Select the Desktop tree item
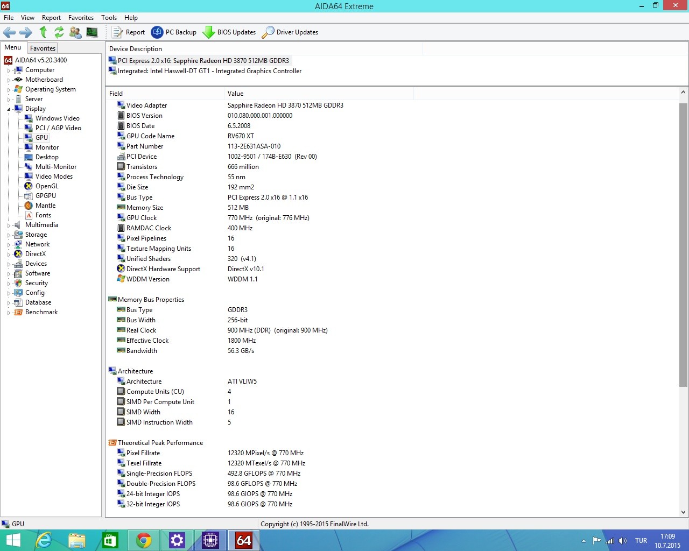The height and width of the screenshot is (551, 689). click(47, 157)
